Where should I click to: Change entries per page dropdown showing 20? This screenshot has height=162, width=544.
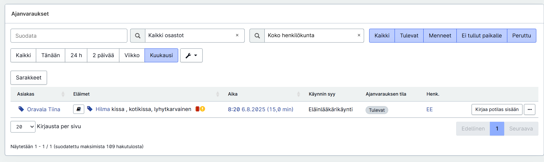(23, 127)
